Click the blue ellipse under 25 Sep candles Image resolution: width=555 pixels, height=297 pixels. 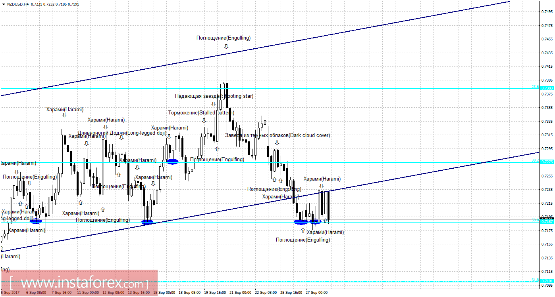301,222
